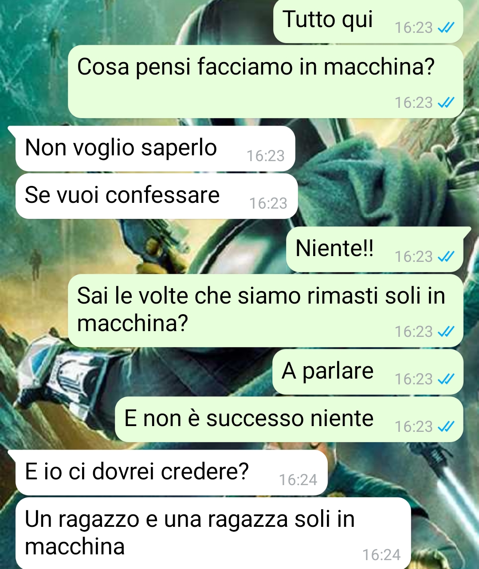Screen dimensions: 479x569
Task: Tap 16:24 timestamp on 'E io ci dovrei credere?'
Action: pos(298,480)
